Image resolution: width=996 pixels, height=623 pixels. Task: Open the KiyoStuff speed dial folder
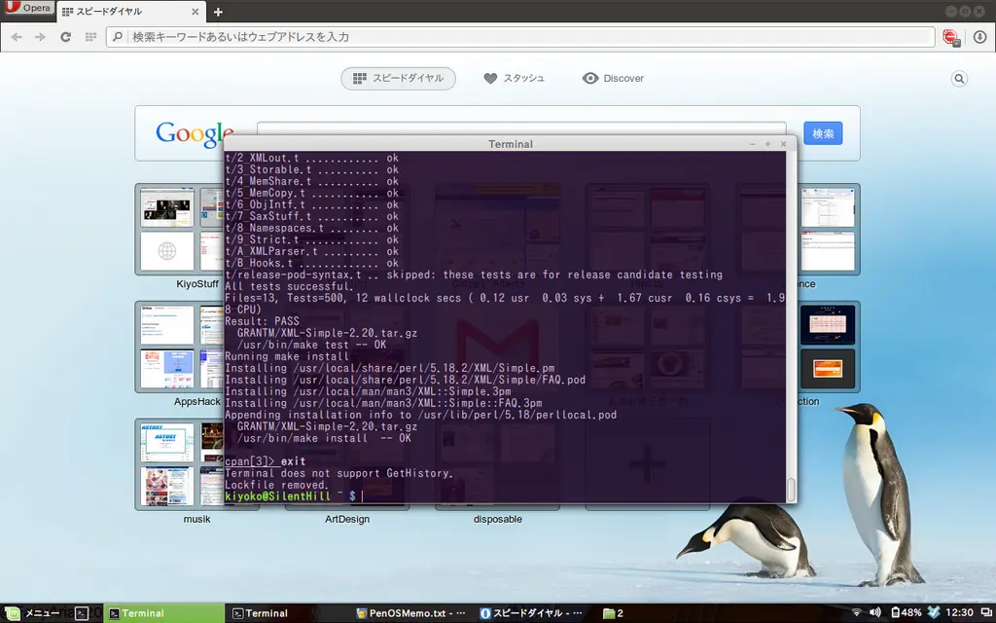180,230
